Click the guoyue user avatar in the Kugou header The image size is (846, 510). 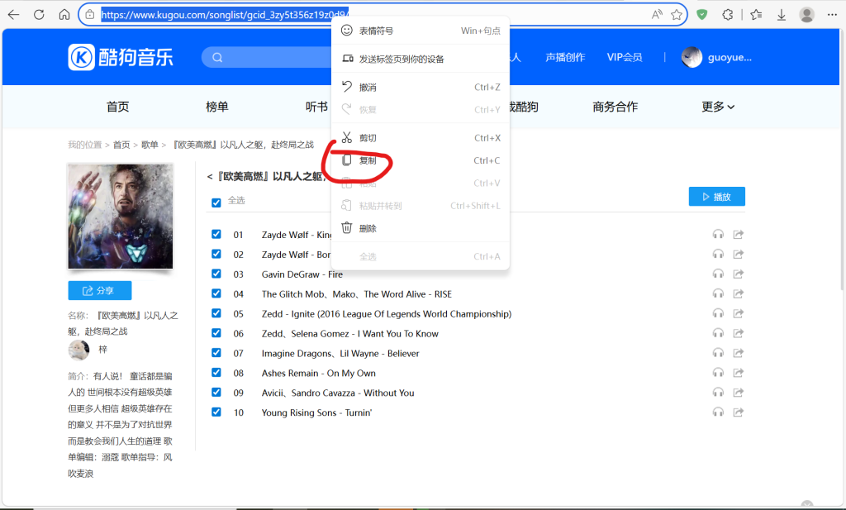(692, 56)
